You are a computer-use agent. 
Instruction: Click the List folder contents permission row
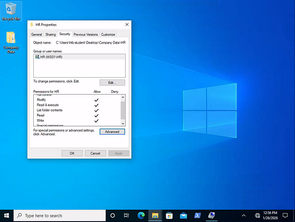77,110
